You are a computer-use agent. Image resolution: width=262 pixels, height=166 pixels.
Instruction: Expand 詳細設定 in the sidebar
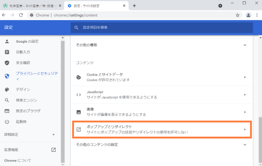pyautogui.click(x=30, y=134)
